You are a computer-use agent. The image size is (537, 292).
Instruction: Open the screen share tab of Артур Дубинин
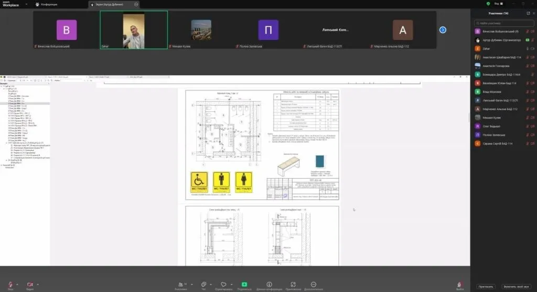click(x=114, y=4)
